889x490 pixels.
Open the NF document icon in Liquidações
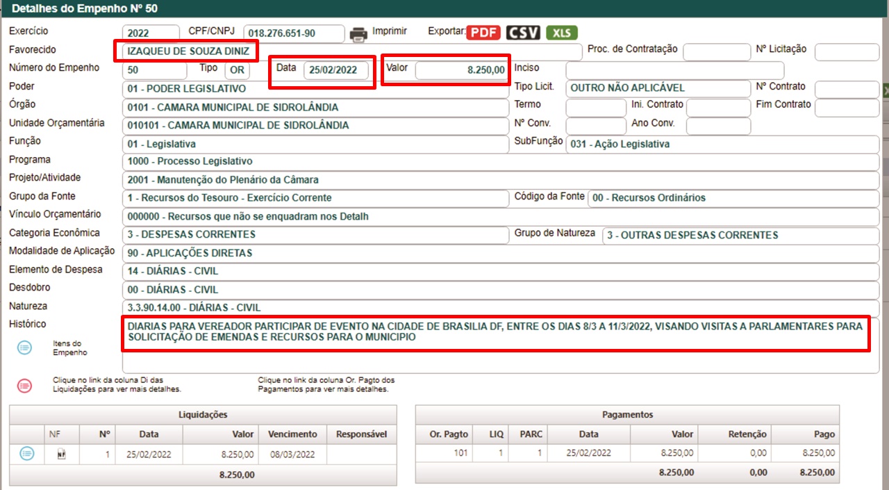[61, 454]
